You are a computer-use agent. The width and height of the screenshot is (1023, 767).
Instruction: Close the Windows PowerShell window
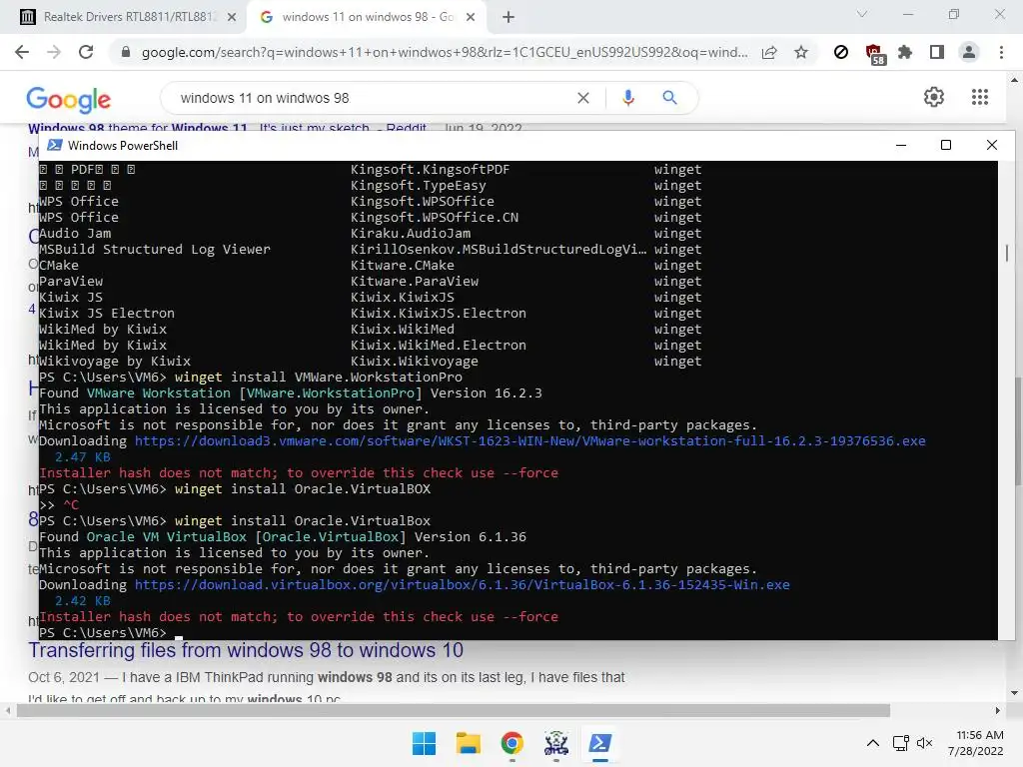tap(992, 145)
